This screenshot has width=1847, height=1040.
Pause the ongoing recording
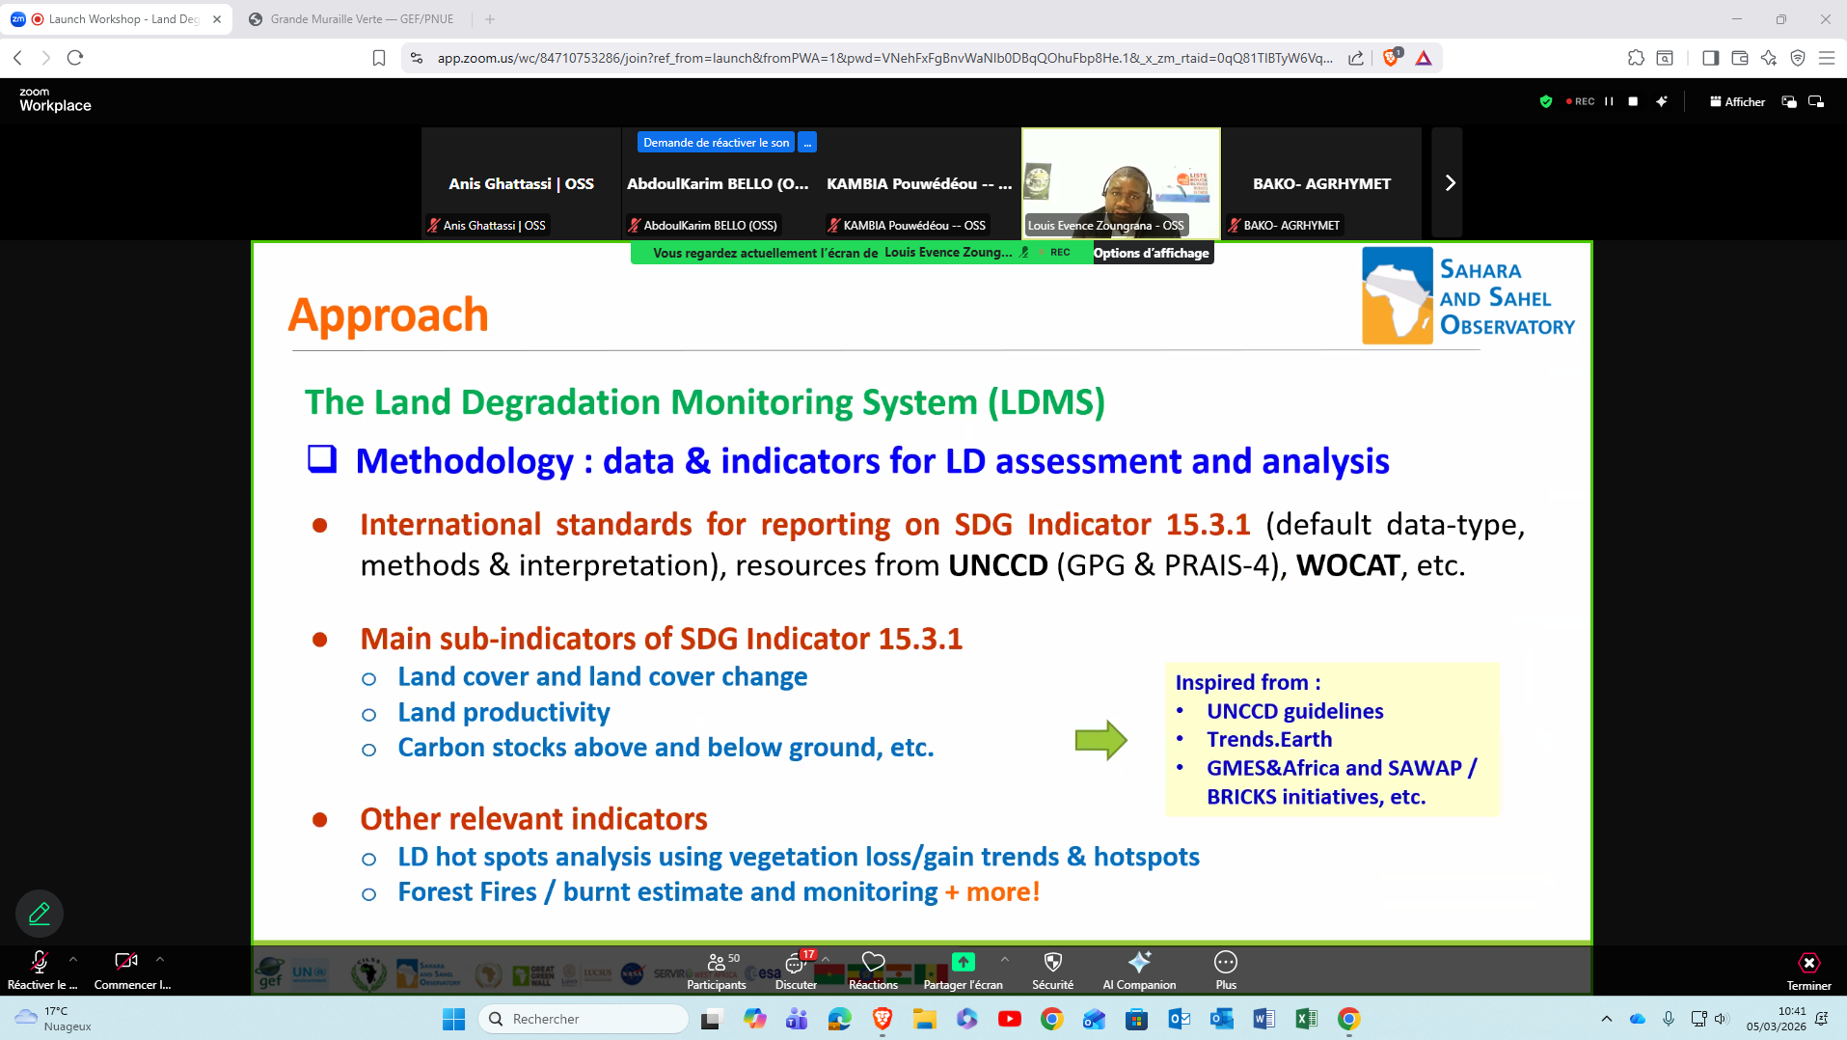point(1608,101)
